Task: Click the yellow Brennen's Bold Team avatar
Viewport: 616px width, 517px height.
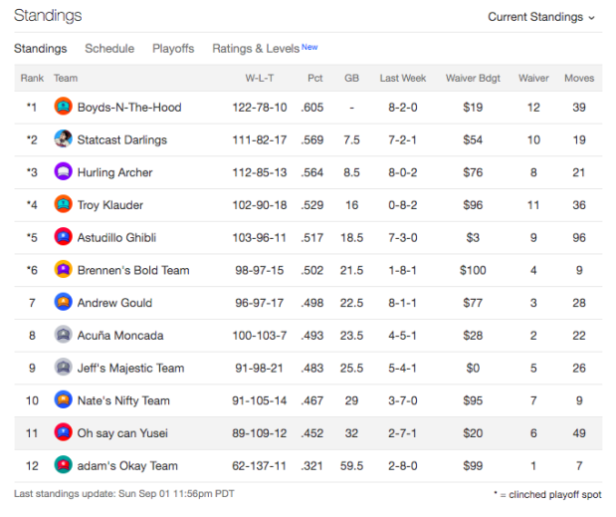Action: (63, 270)
